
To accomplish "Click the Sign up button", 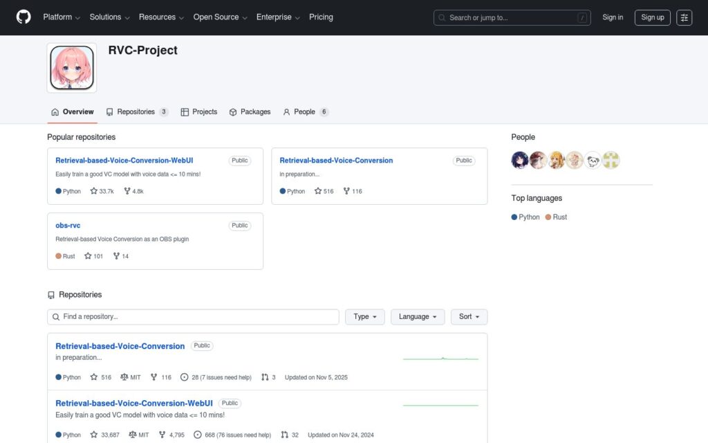I will click(x=653, y=17).
